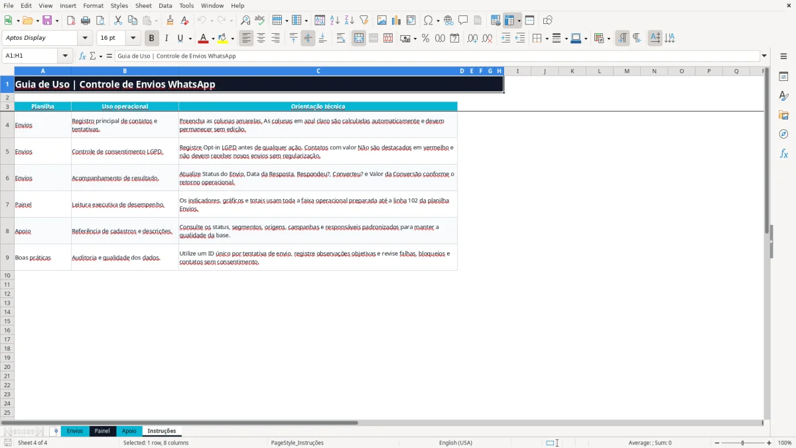This screenshot has width=796, height=448.
Task: Insert an image
Action: click(382, 21)
